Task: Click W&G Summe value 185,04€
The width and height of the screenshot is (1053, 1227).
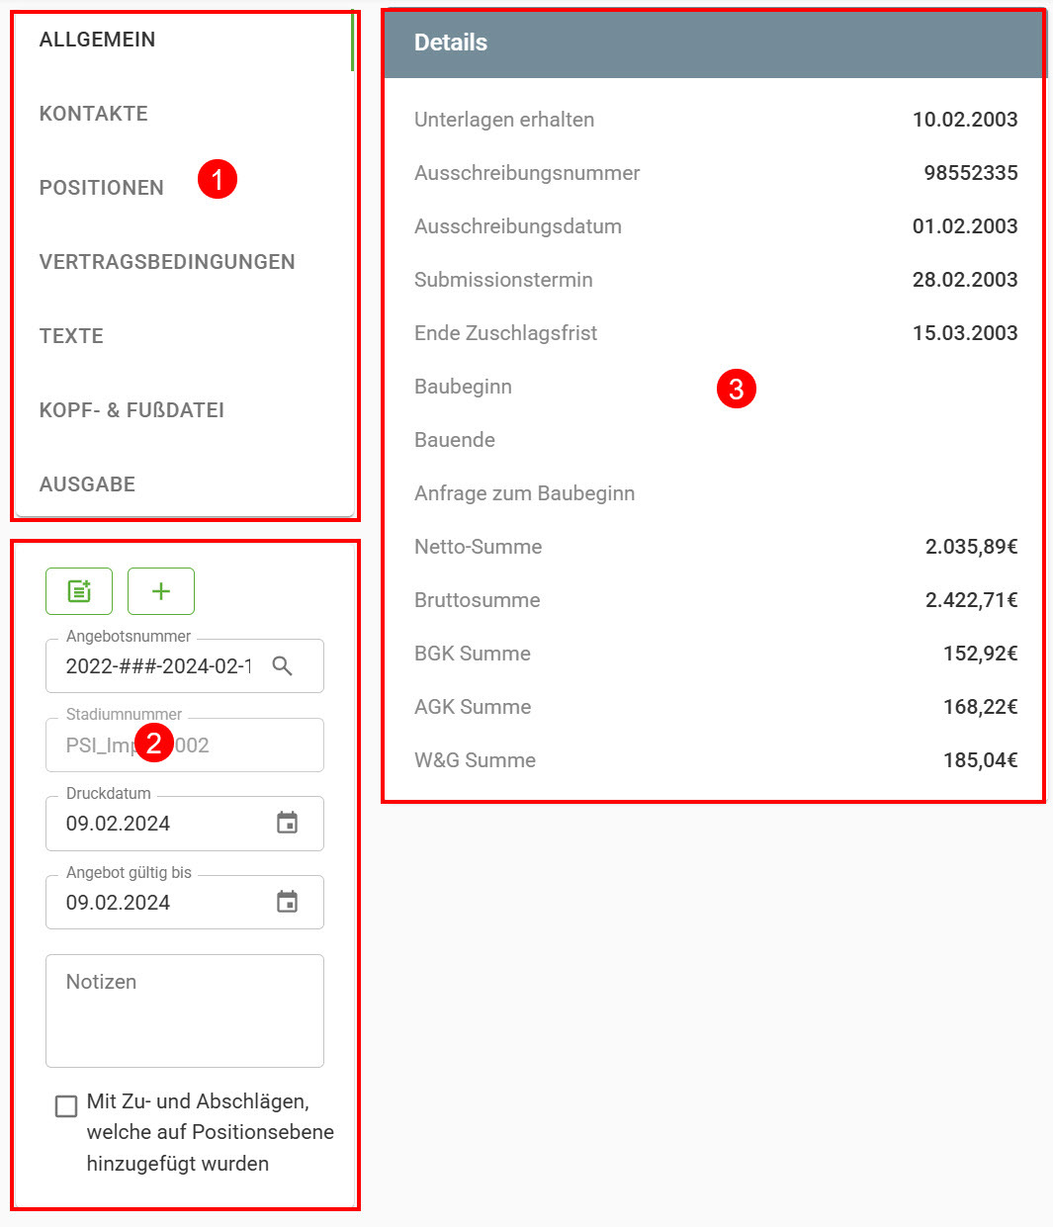Action: [x=980, y=760]
